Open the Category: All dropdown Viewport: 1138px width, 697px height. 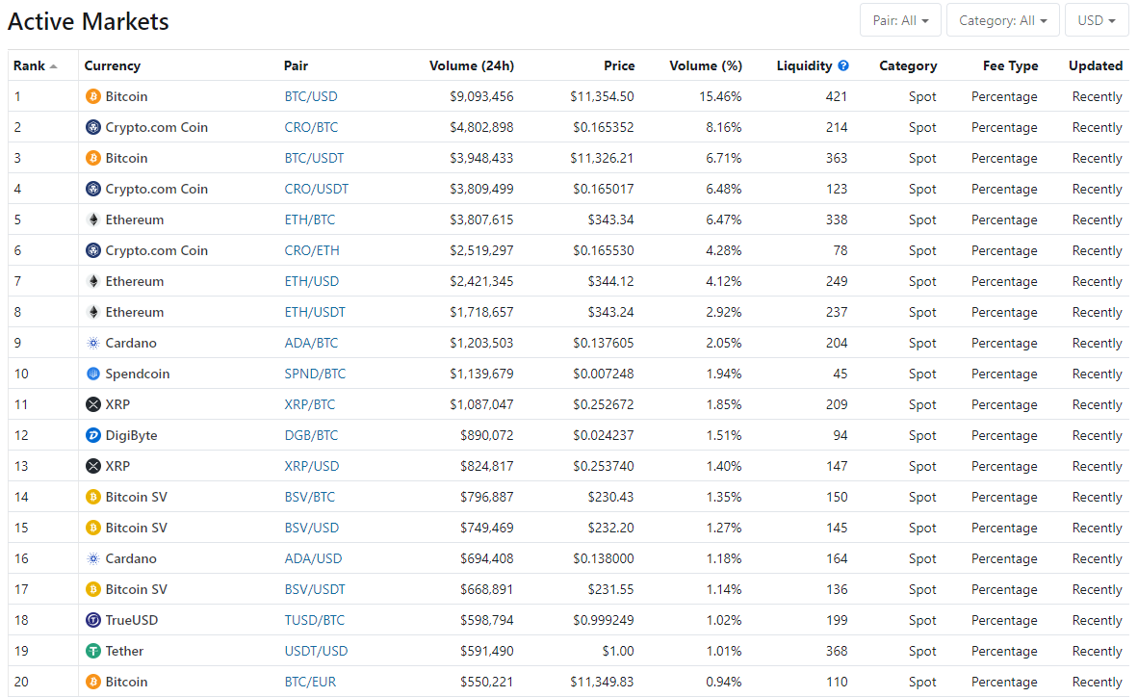(x=1002, y=20)
